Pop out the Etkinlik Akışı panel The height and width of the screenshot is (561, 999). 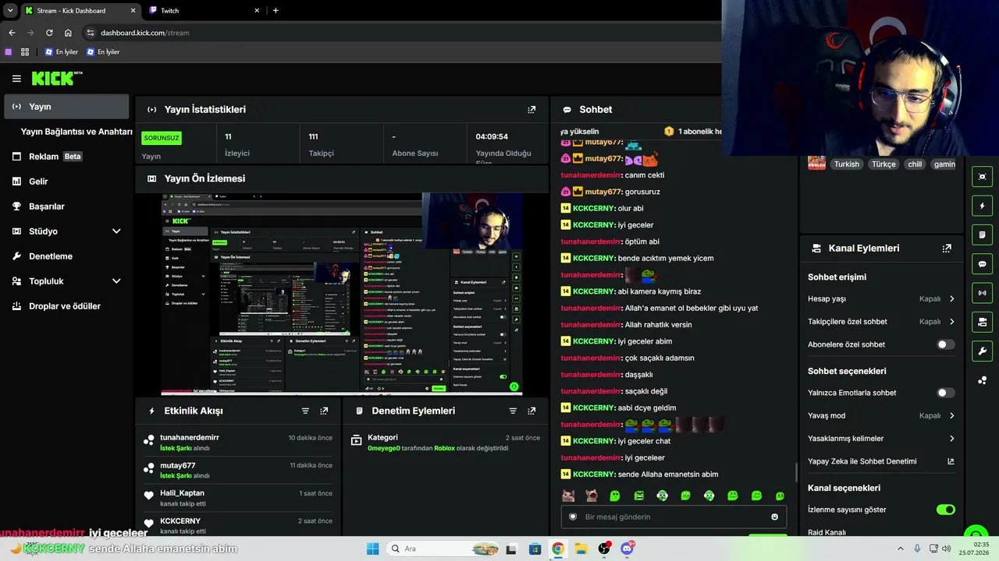[324, 411]
